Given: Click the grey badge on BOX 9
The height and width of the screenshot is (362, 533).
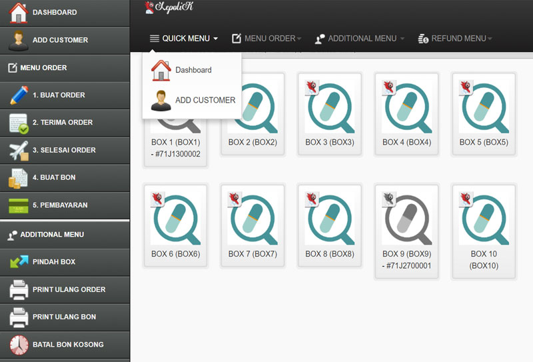Looking at the screenshot, I should 388,200.
